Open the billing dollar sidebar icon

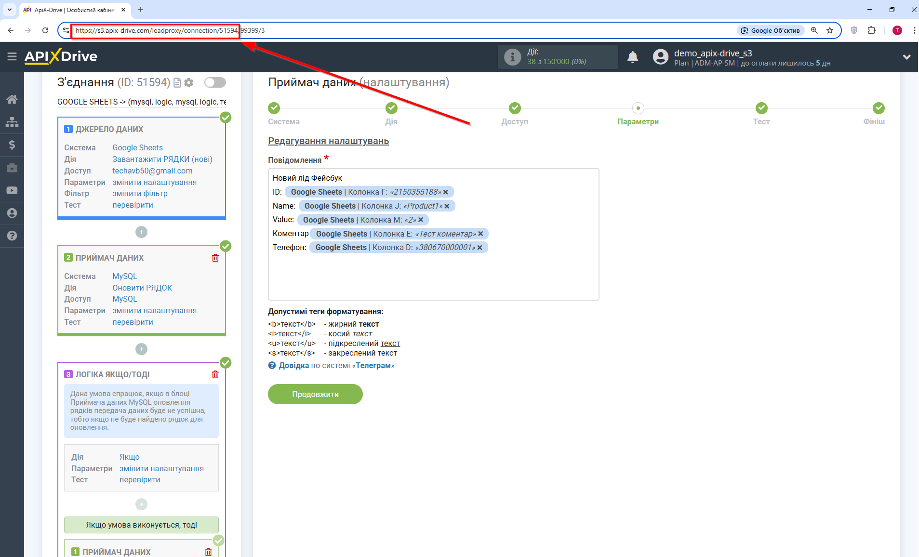click(12, 145)
